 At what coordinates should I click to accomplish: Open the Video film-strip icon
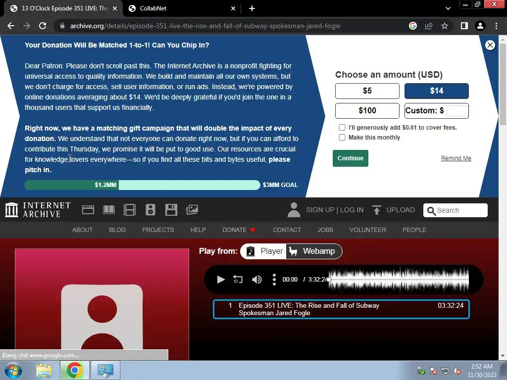[x=130, y=210]
